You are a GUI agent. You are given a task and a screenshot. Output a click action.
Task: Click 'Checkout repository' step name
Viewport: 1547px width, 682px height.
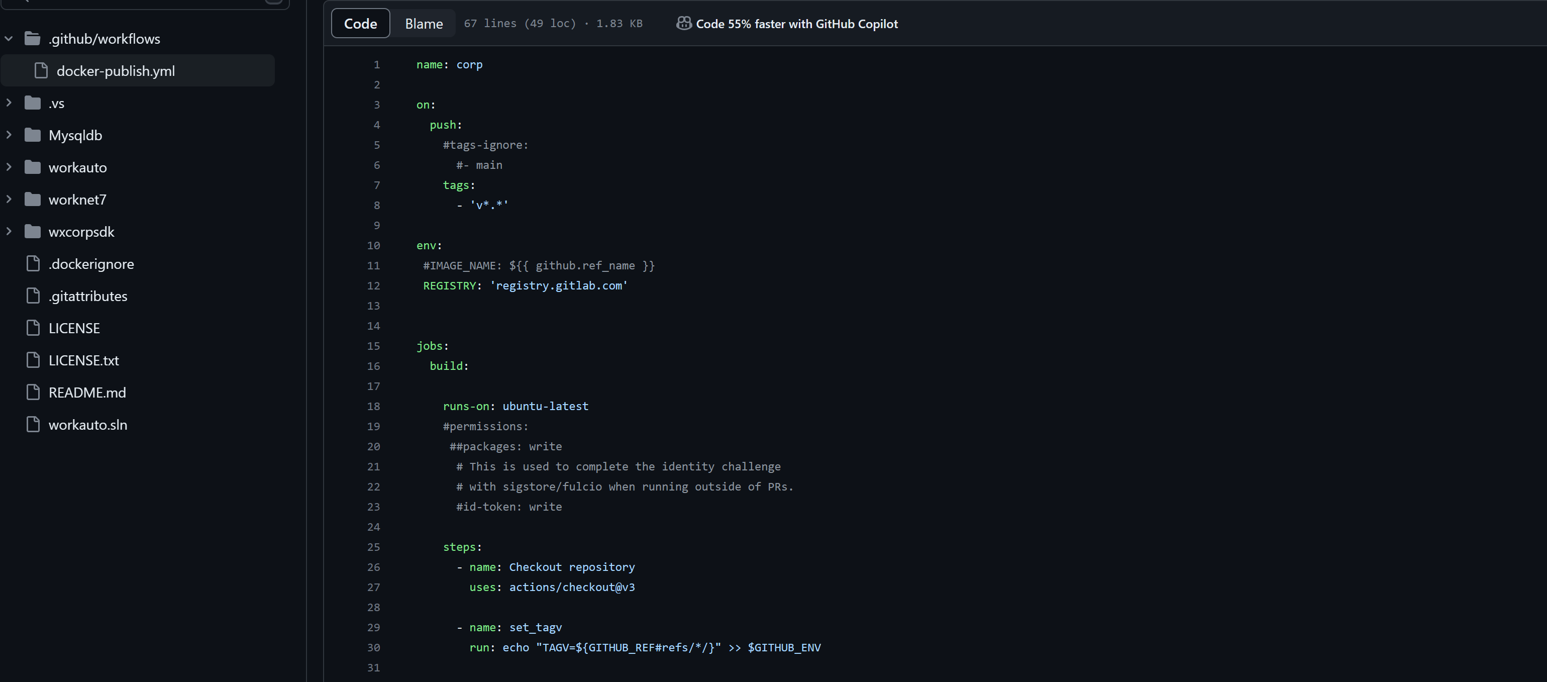(x=572, y=567)
